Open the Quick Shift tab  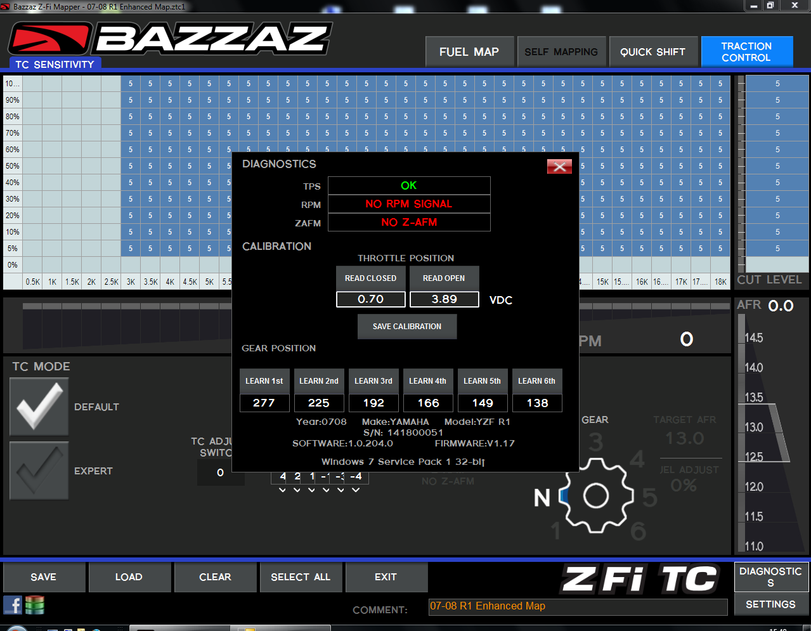tap(652, 52)
